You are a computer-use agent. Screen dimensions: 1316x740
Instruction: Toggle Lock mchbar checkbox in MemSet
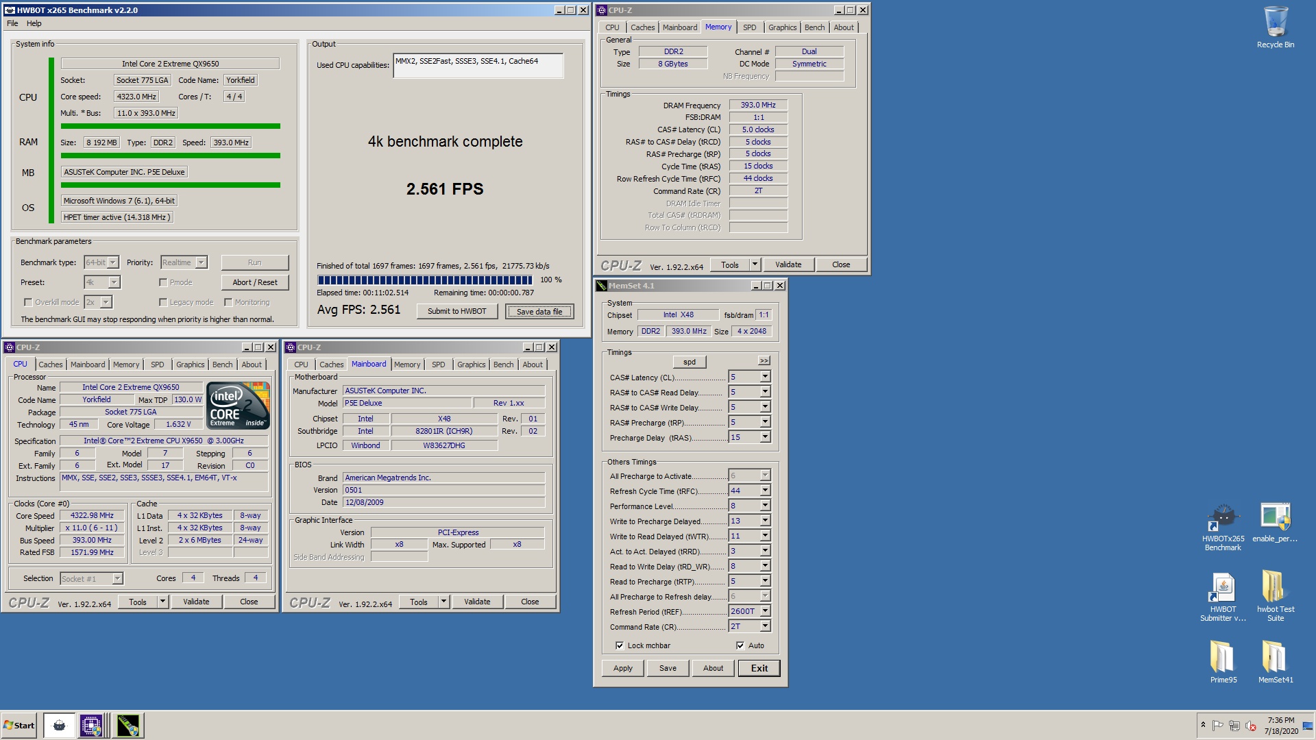click(620, 645)
